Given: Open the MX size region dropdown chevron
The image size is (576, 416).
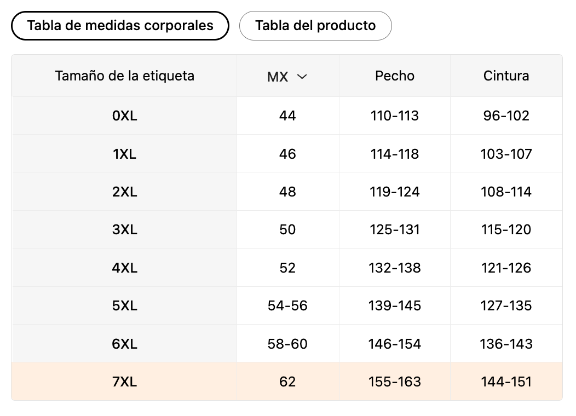Looking at the screenshot, I should [x=302, y=77].
